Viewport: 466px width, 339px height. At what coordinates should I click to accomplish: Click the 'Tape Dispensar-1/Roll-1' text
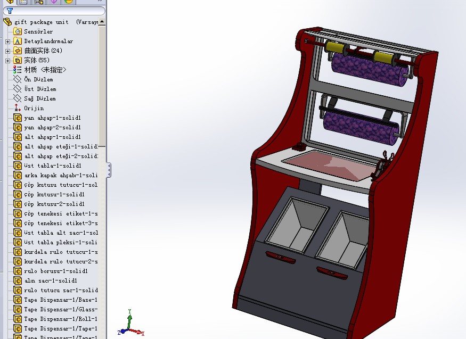[x=61, y=319]
